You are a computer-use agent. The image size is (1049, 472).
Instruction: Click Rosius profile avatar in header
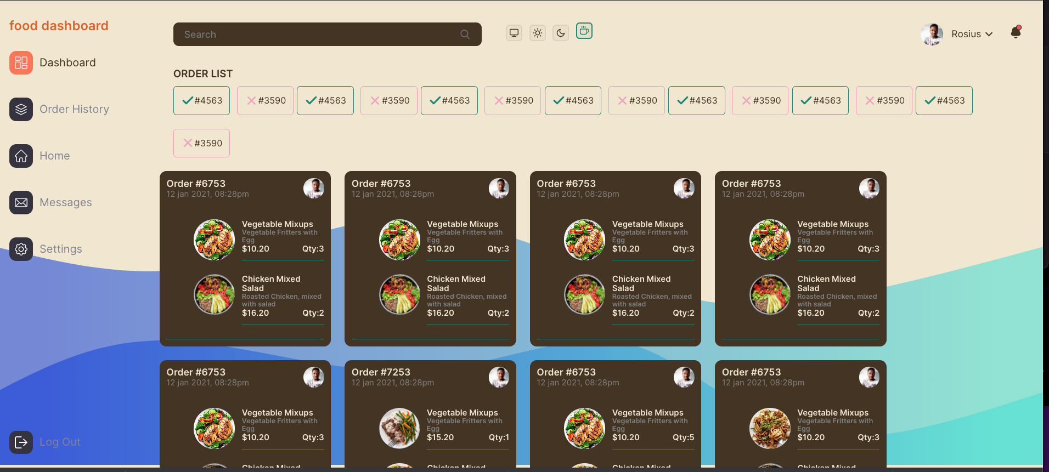coord(932,34)
